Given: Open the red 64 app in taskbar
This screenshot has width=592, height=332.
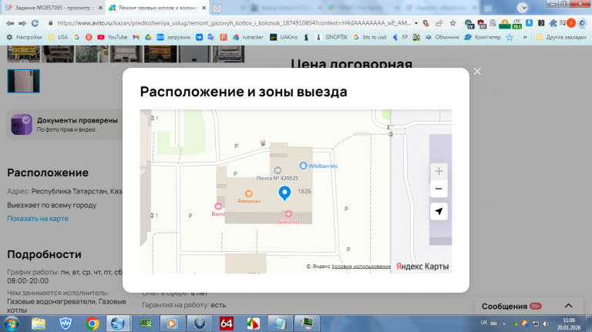Looking at the screenshot, I should point(226,324).
